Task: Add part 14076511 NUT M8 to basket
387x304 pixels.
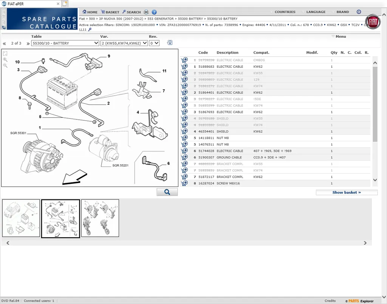Action: pos(184,144)
